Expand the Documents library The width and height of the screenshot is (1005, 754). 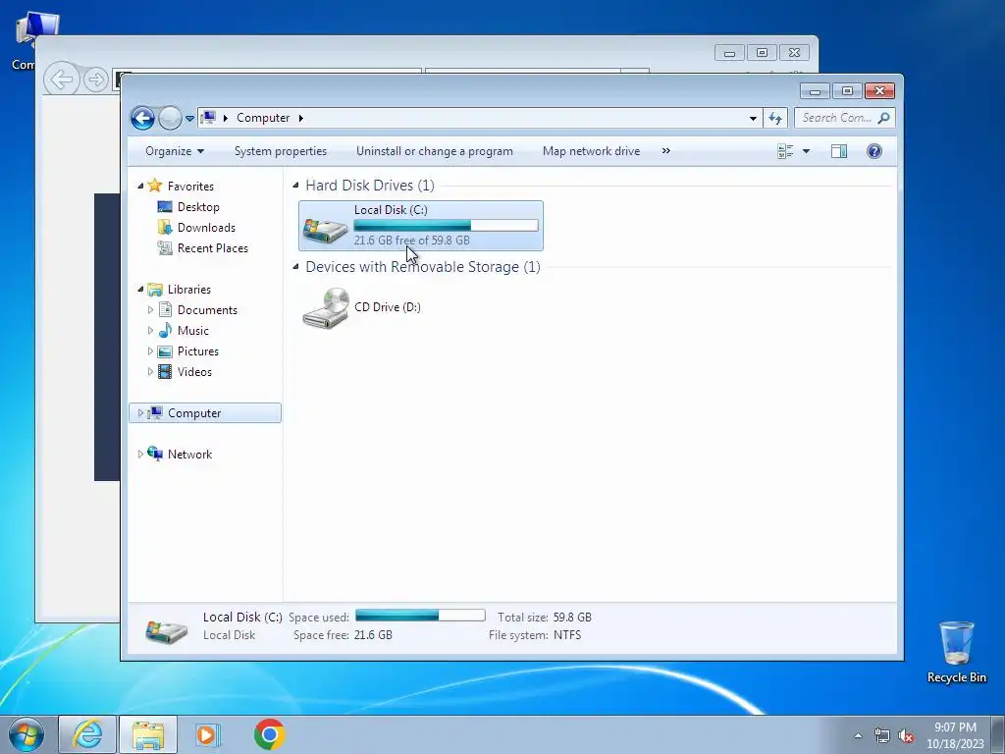pyautogui.click(x=150, y=309)
